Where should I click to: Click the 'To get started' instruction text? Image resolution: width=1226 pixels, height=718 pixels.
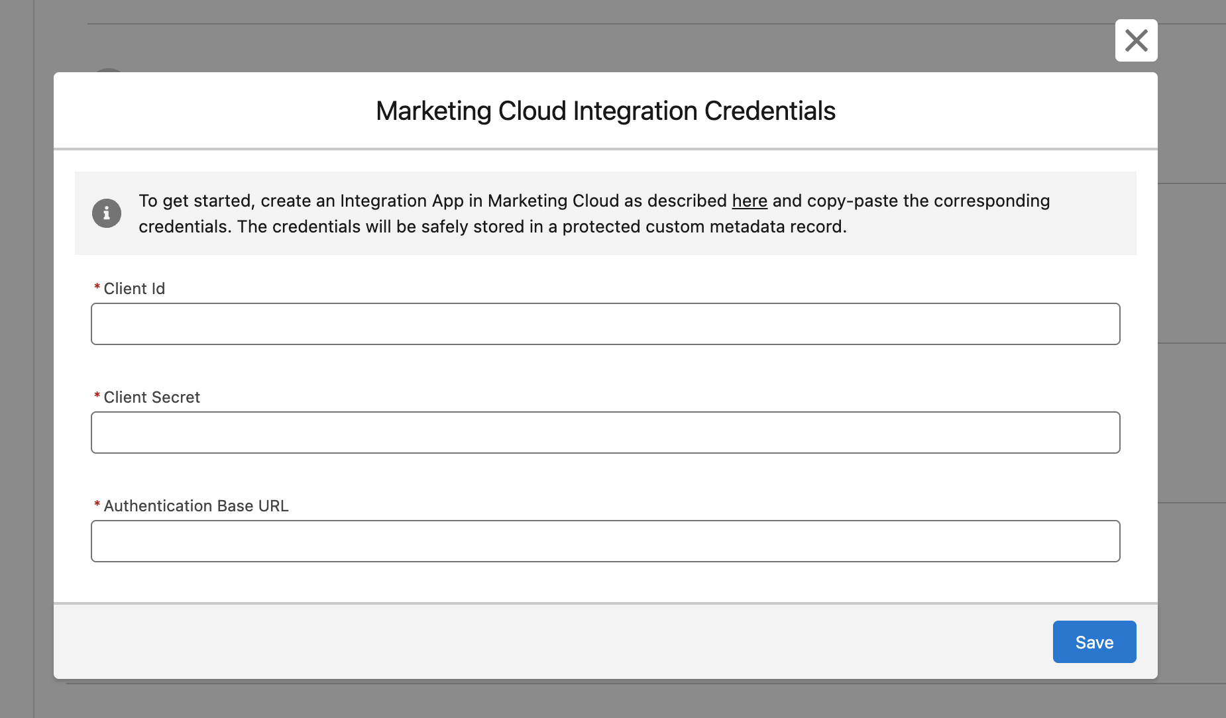594,213
